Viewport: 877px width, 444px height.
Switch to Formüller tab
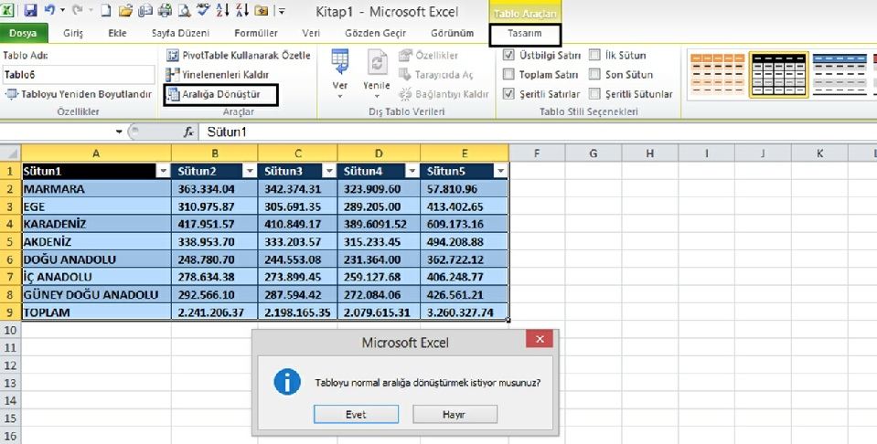pyautogui.click(x=256, y=33)
